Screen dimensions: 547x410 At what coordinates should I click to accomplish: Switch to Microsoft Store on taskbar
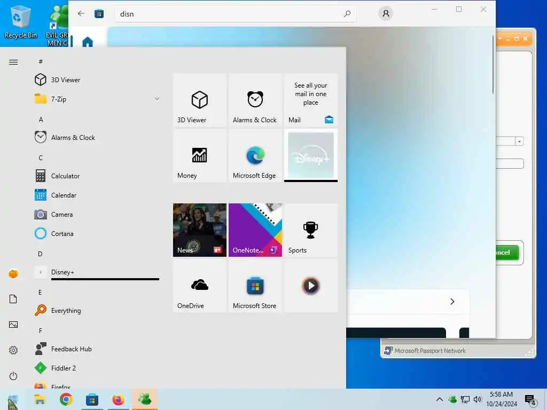92,399
